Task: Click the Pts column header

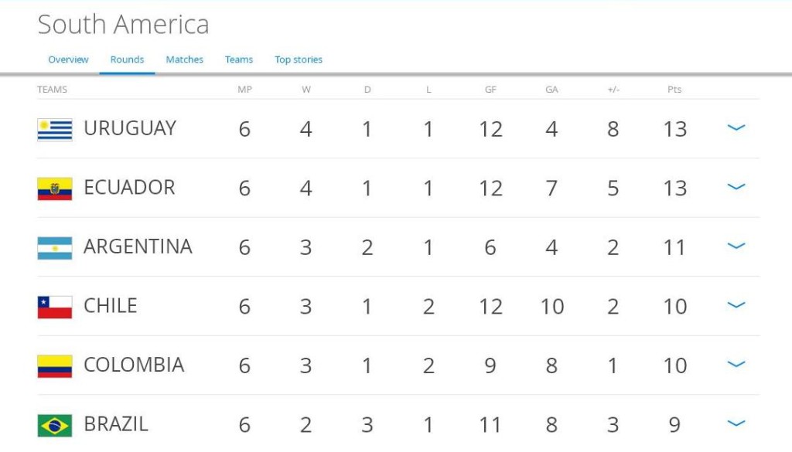Action: tap(674, 90)
